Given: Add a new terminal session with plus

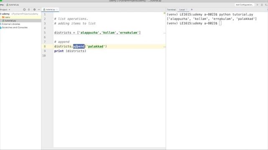Looking at the screenshot, I should point(192,10).
